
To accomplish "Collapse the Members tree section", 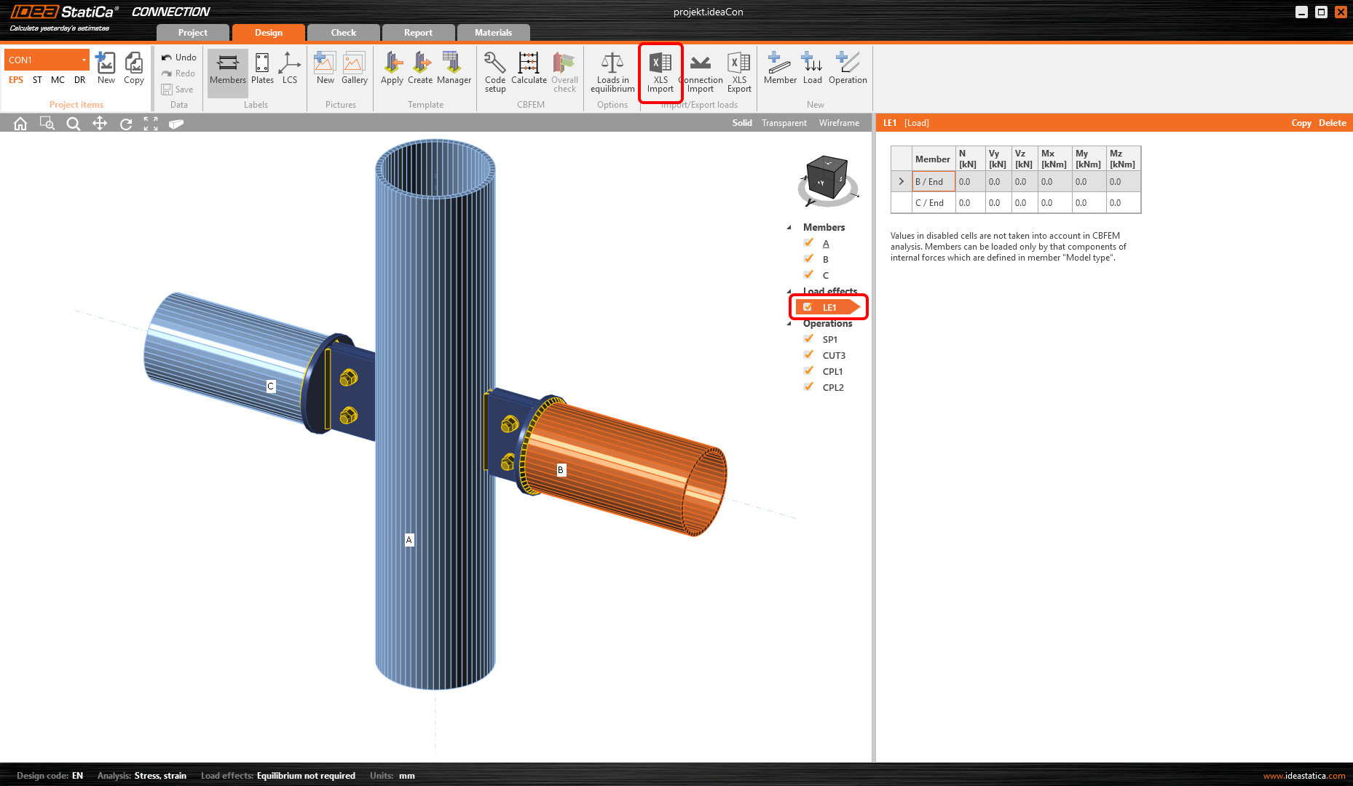I will [789, 228].
